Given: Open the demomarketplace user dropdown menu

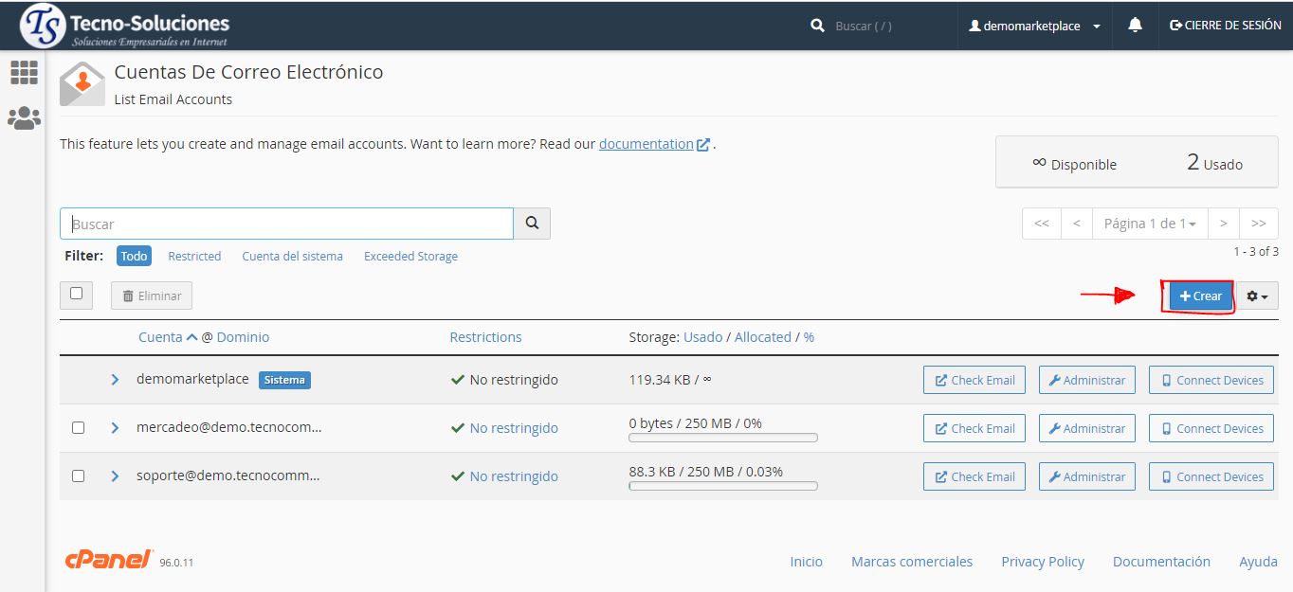Looking at the screenshot, I should tap(1034, 26).
